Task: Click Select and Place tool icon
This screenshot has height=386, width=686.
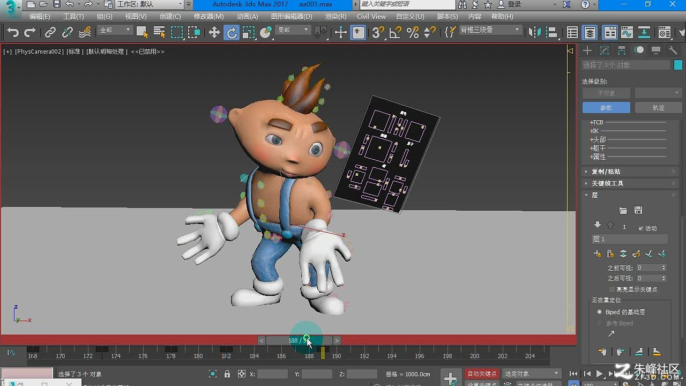Action: (266, 33)
